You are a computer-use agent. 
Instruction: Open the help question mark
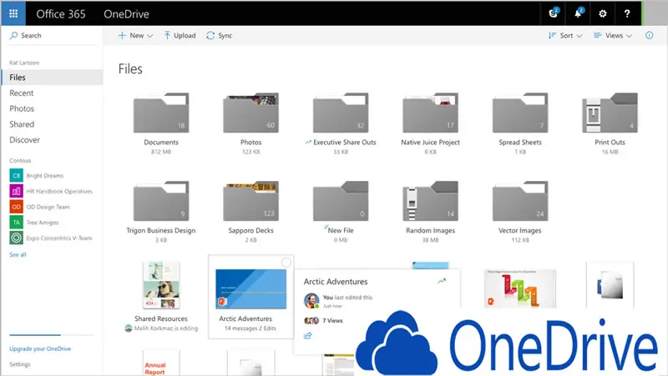(x=627, y=13)
